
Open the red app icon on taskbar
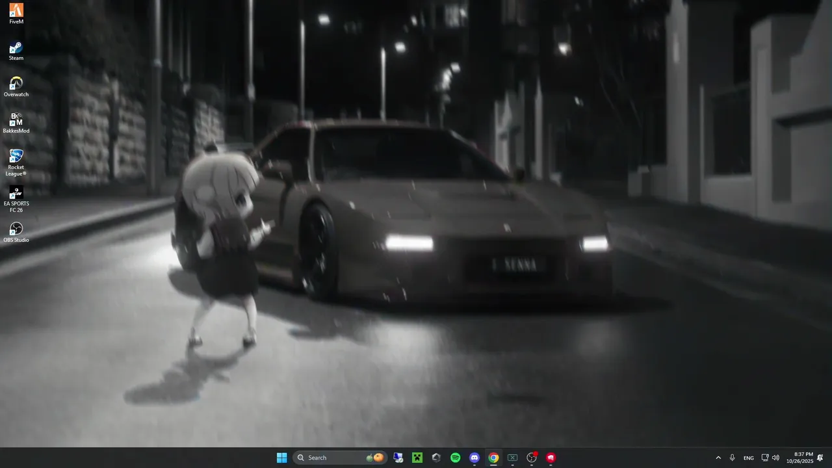coord(551,458)
